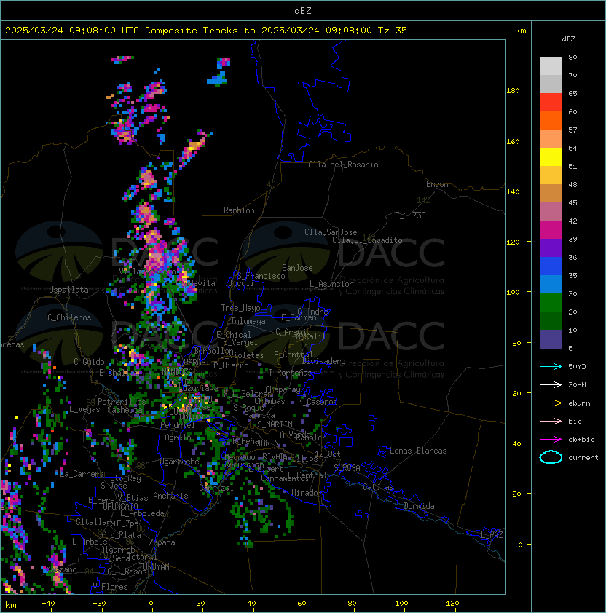This screenshot has width=606, height=613.
Task: Select the 'C_Chilenos' map label
Action: 69,317
